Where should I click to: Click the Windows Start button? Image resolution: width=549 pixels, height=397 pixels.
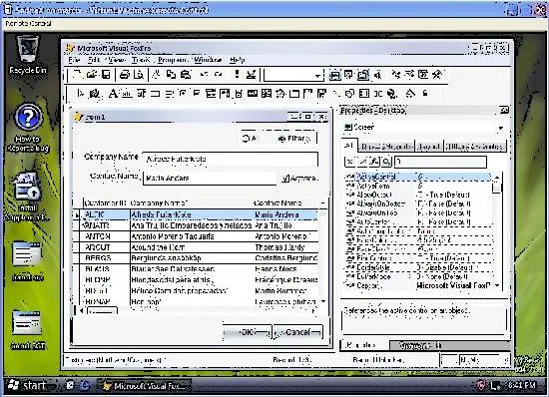point(27,385)
